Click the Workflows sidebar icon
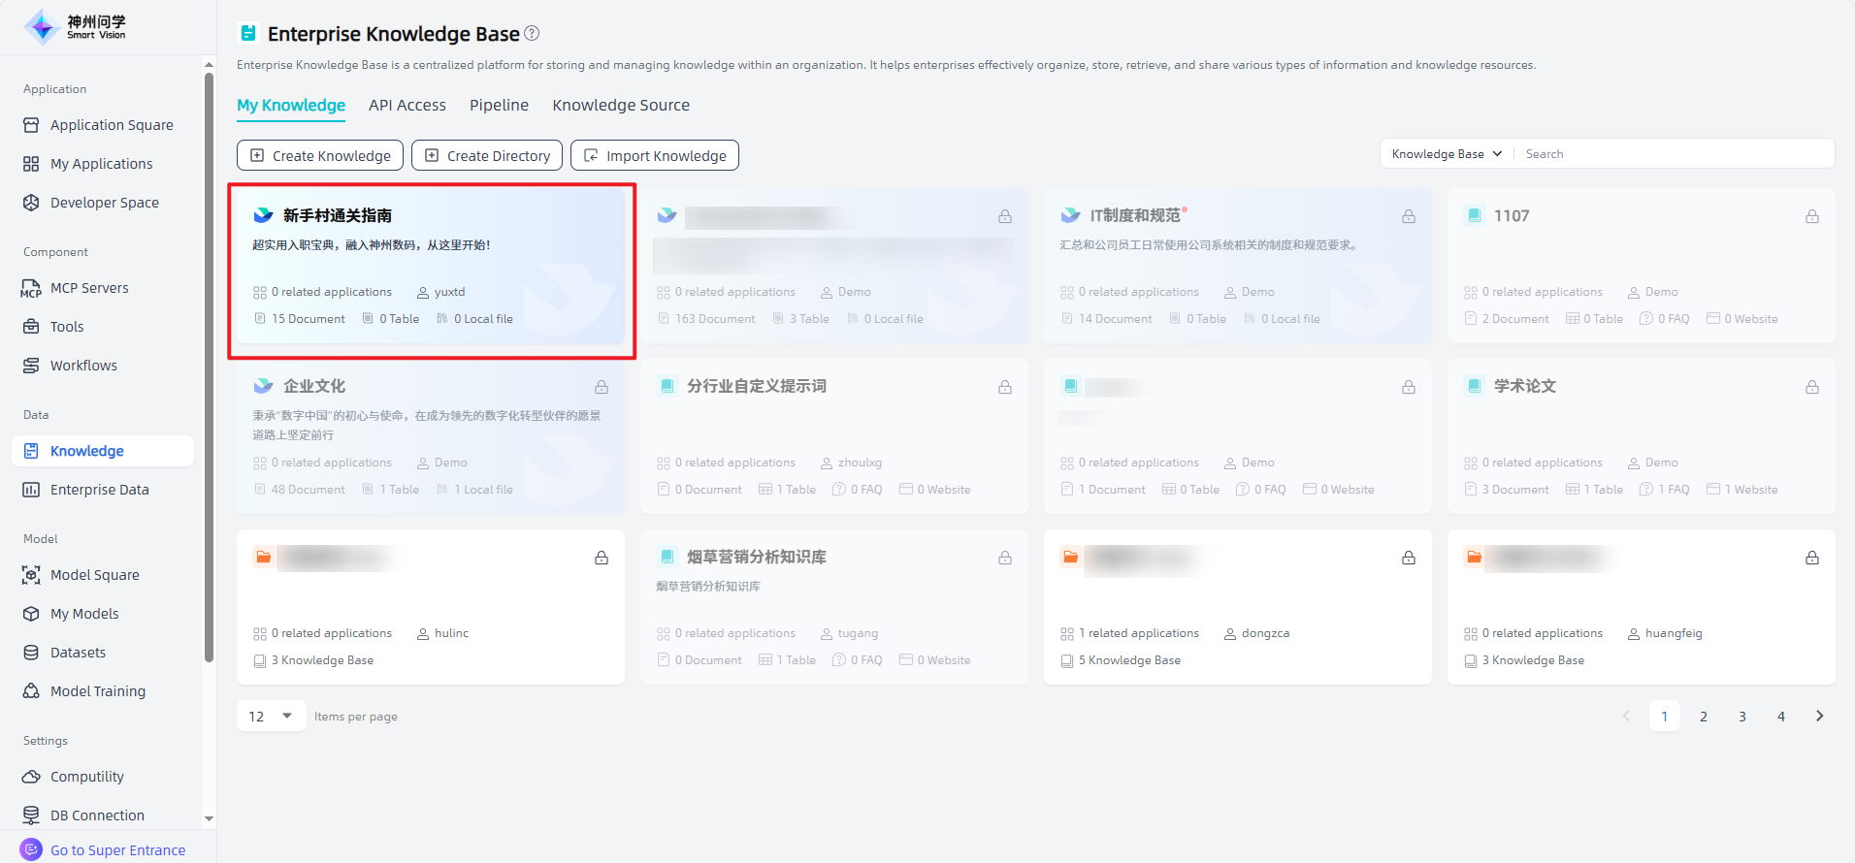 point(31,366)
